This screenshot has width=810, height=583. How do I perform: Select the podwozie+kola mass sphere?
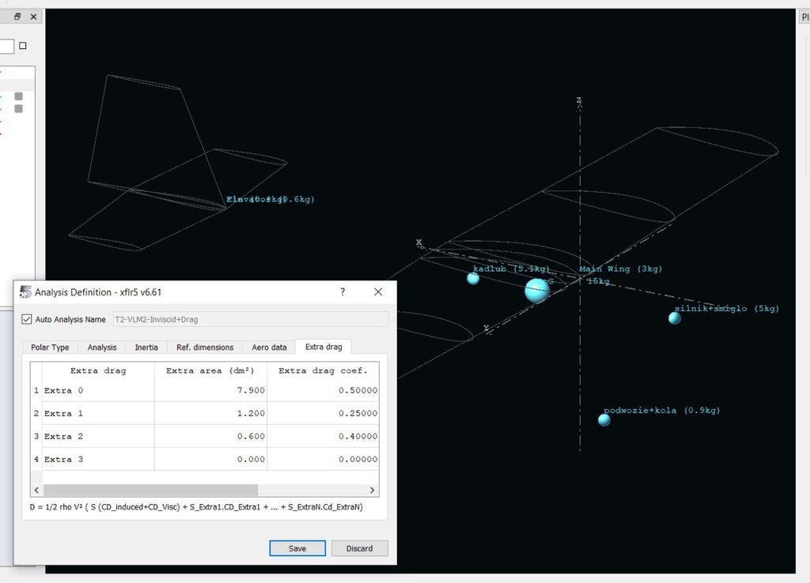604,419
